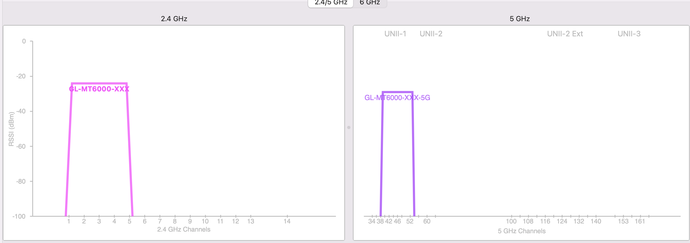
Task: Select the GL-MT6000-XXX-5G network label
Action: click(x=397, y=98)
